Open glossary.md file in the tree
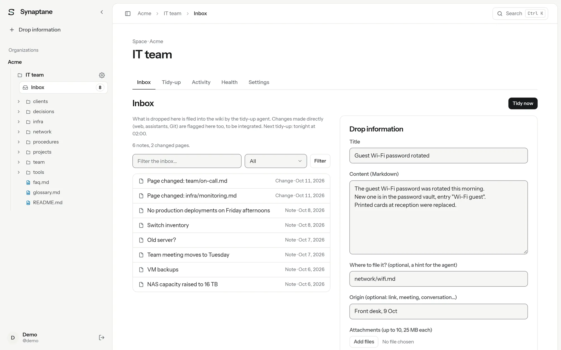The image size is (561, 350). pos(46,192)
